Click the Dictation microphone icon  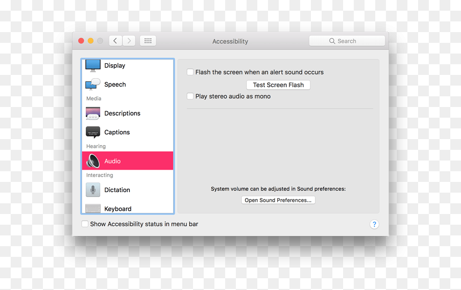(93, 189)
